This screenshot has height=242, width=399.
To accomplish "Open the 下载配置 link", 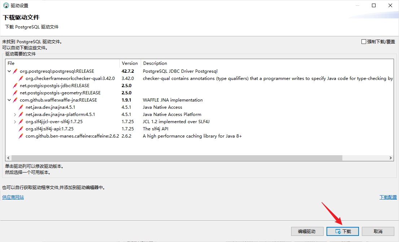I will [388, 197].
